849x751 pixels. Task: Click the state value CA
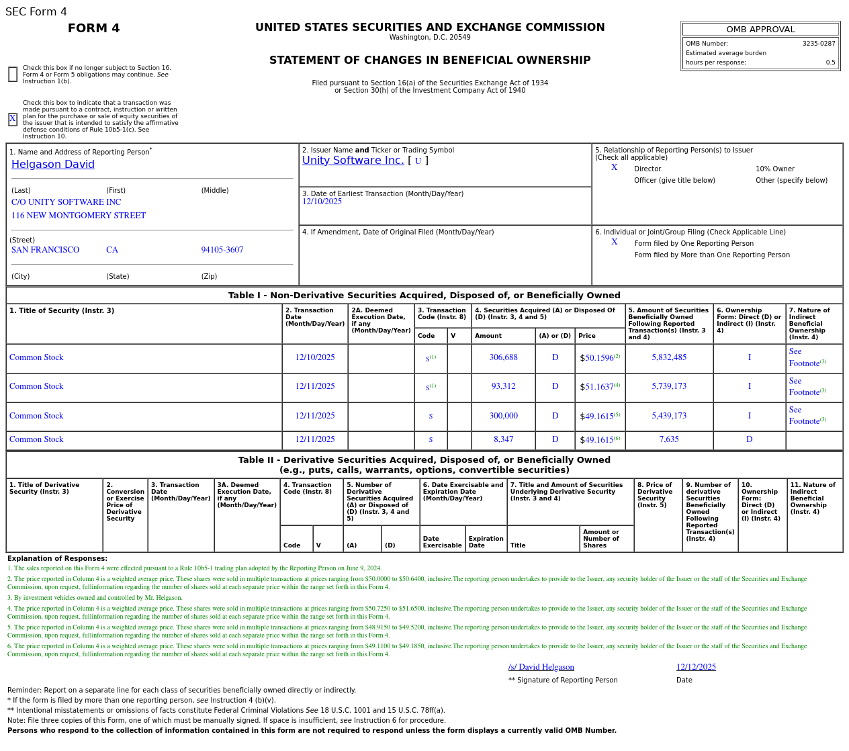click(x=112, y=250)
